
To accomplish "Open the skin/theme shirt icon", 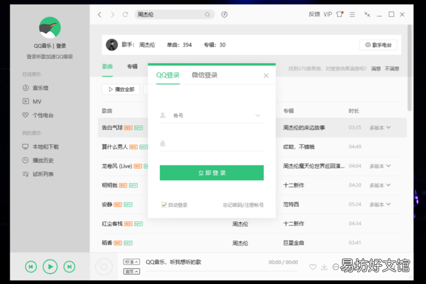I will (x=340, y=14).
